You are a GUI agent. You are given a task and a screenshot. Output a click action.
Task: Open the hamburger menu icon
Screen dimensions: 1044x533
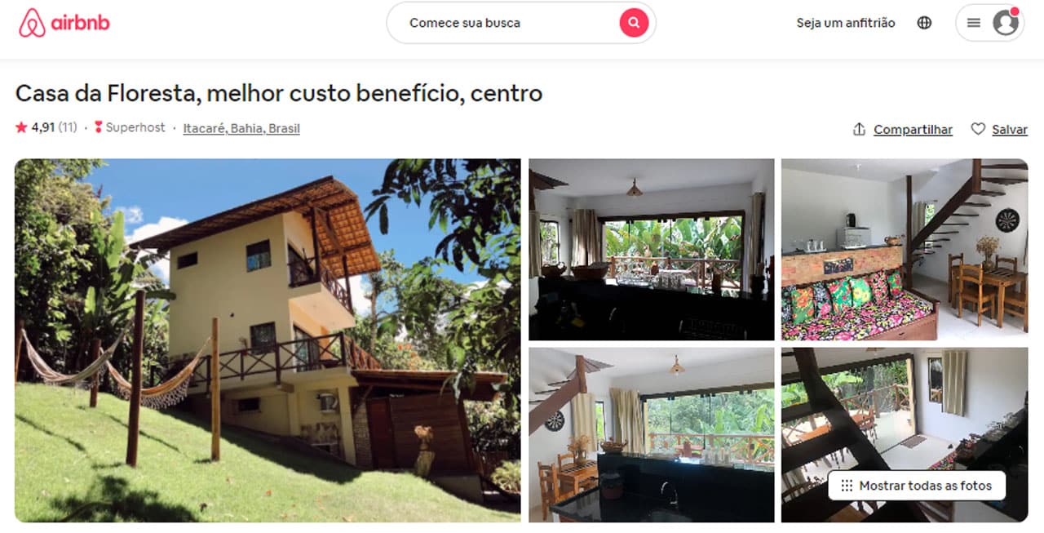[x=974, y=23]
